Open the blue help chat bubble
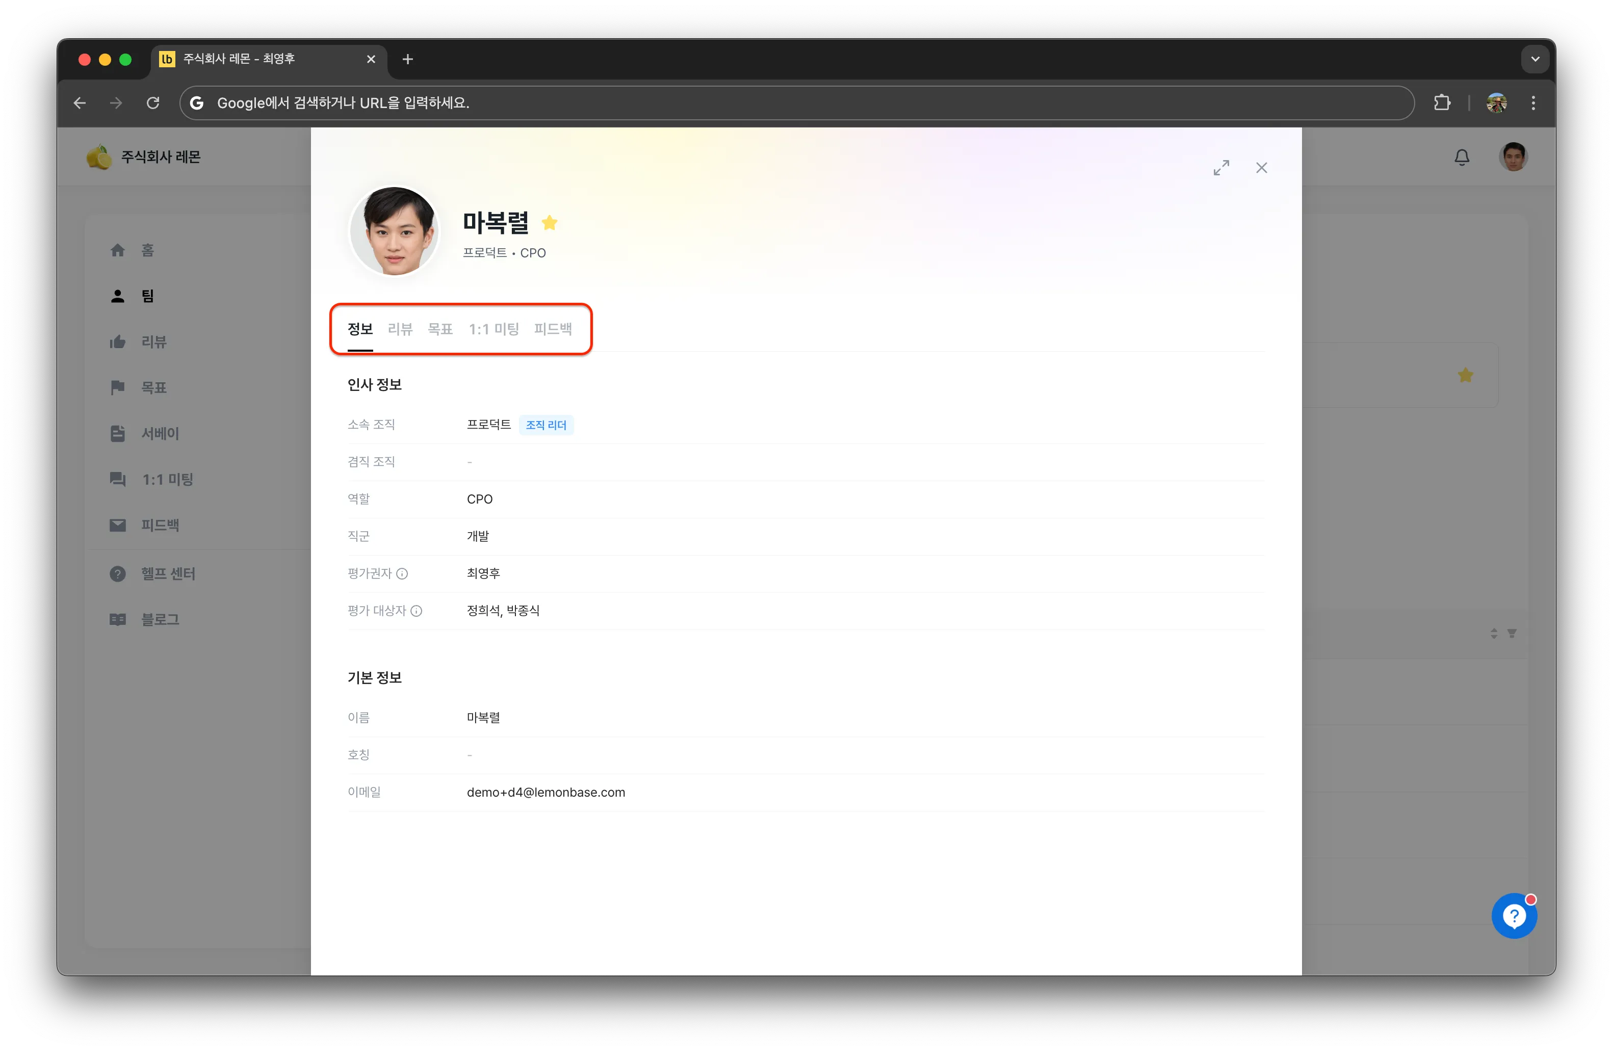The image size is (1613, 1051). coord(1514,916)
